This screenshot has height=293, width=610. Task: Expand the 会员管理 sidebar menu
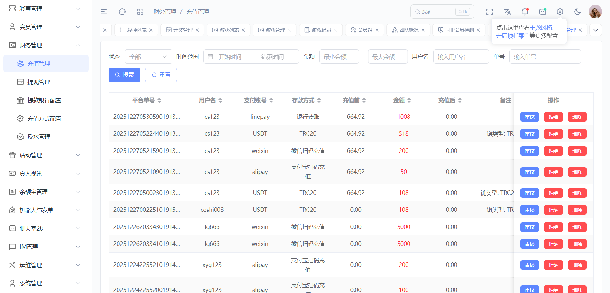pyautogui.click(x=45, y=27)
